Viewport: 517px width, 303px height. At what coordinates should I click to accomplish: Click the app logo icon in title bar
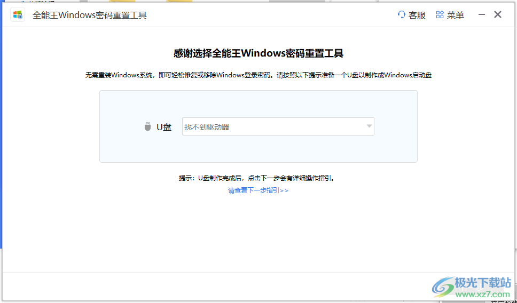[18, 15]
